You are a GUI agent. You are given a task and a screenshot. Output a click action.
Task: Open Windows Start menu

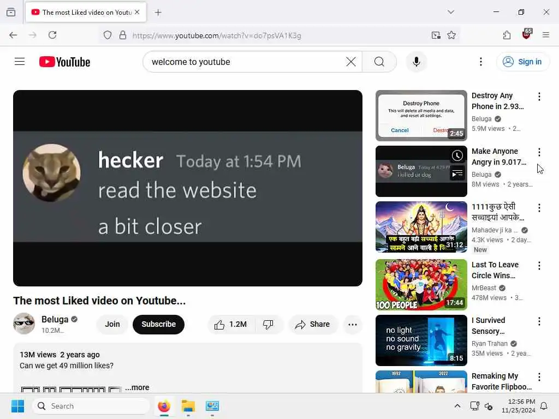coord(17,406)
